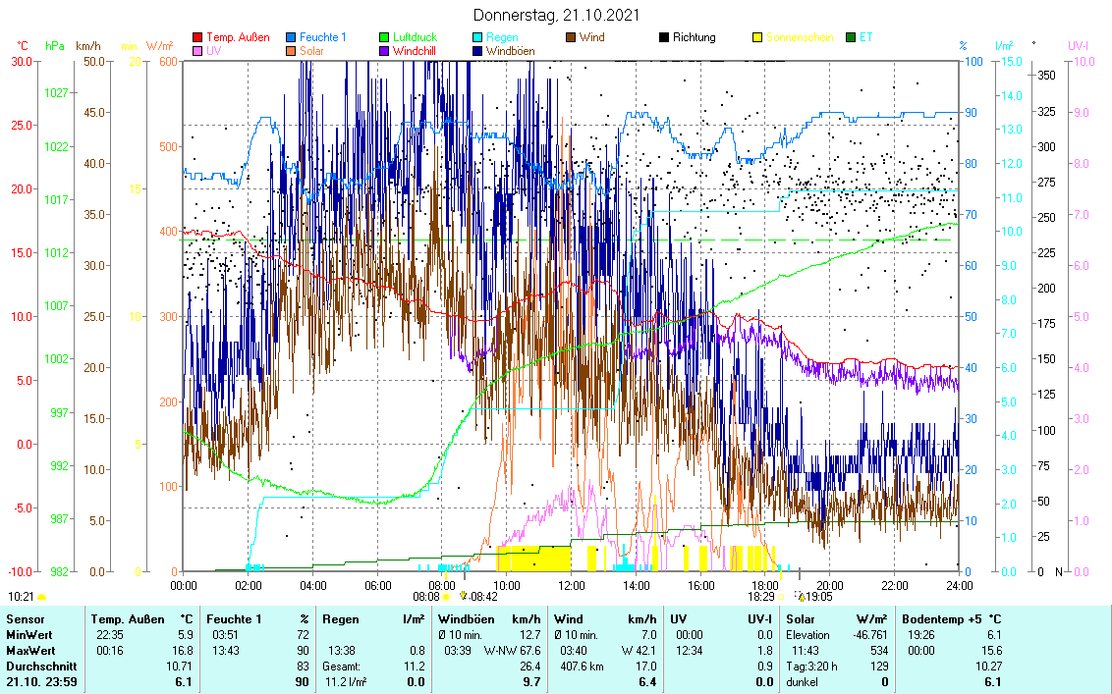Click the Tag:3:20 h sunshine duration
The height and width of the screenshot is (694, 1112).
[x=812, y=667]
